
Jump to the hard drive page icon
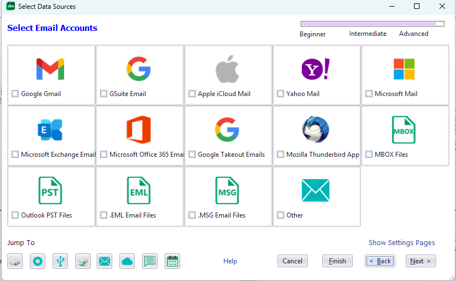click(x=15, y=261)
